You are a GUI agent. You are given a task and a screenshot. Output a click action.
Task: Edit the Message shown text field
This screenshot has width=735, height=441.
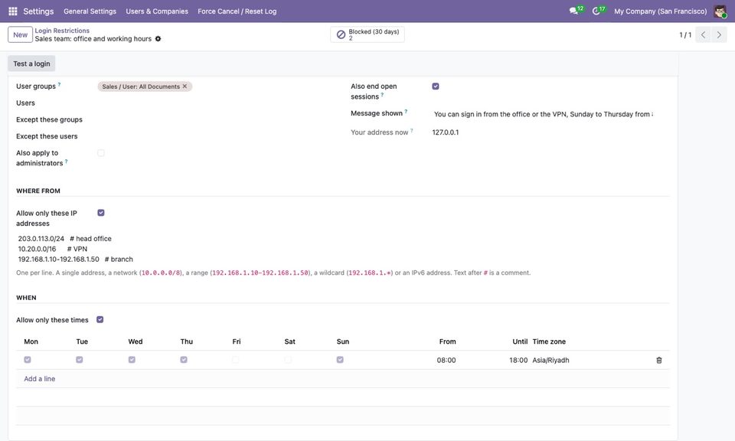click(x=544, y=114)
